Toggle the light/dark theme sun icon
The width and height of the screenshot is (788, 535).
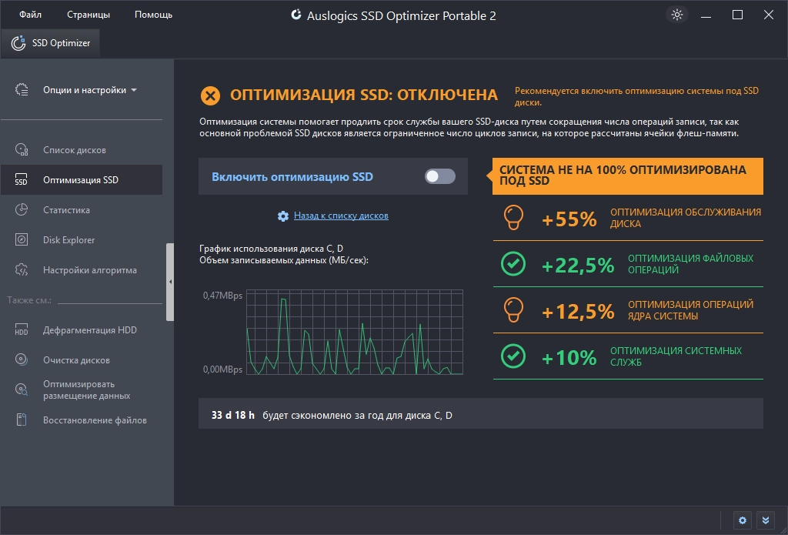(x=677, y=15)
